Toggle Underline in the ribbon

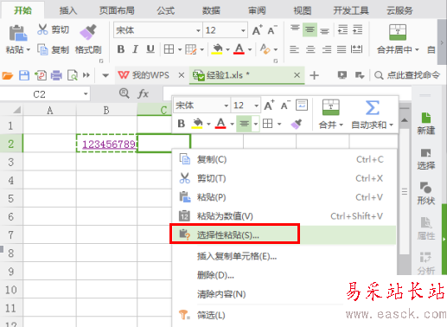tap(150, 49)
